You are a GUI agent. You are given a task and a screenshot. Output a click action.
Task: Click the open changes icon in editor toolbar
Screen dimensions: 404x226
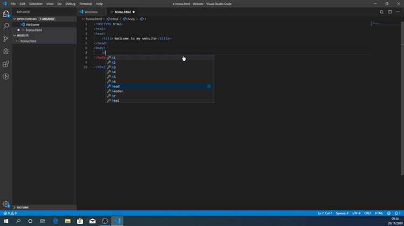tap(381, 12)
